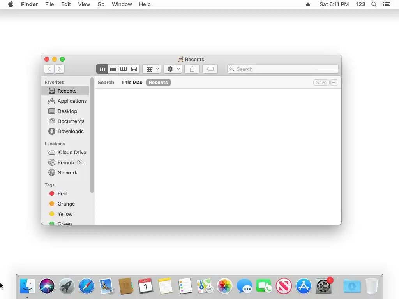Select the Yellow tag
Viewport: 399px width, 299px height.
pyautogui.click(x=65, y=214)
